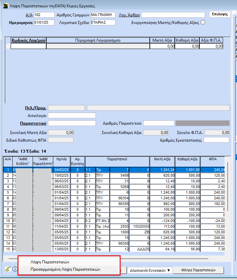Click the Ημερομηνία date field
The image size is (237, 280).
pyautogui.click(x=44, y=23)
